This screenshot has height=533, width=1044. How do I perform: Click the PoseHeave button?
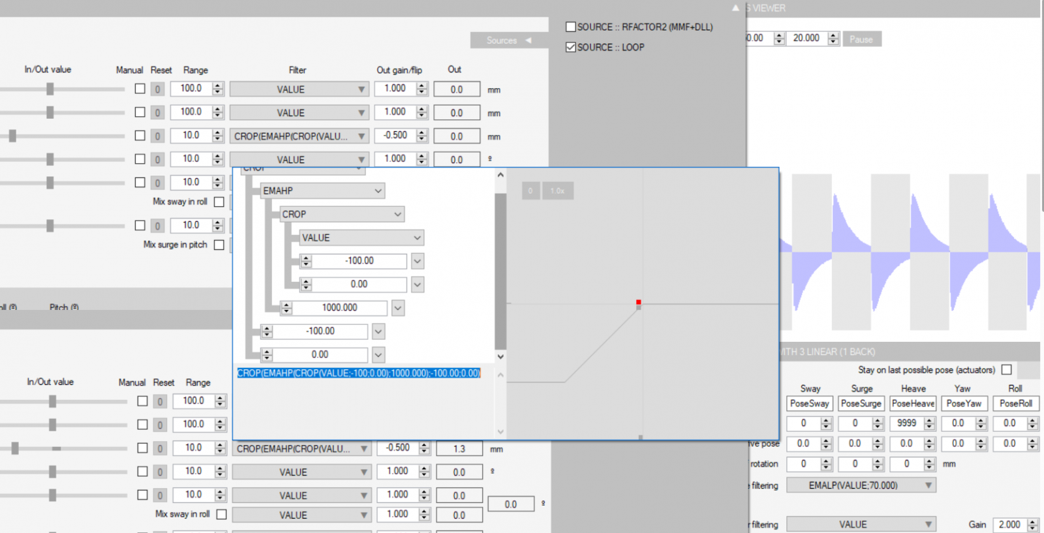(913, 404)
